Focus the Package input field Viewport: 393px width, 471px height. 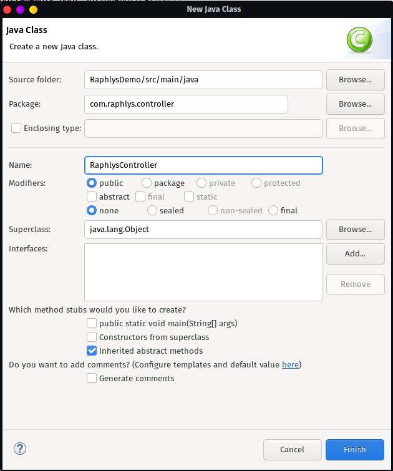tap(186, 104)
